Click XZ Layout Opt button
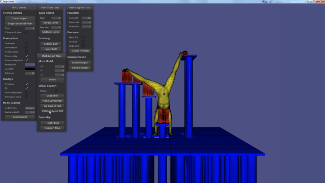The width and height of the screenshot is (325, 183). click(52, 106)
